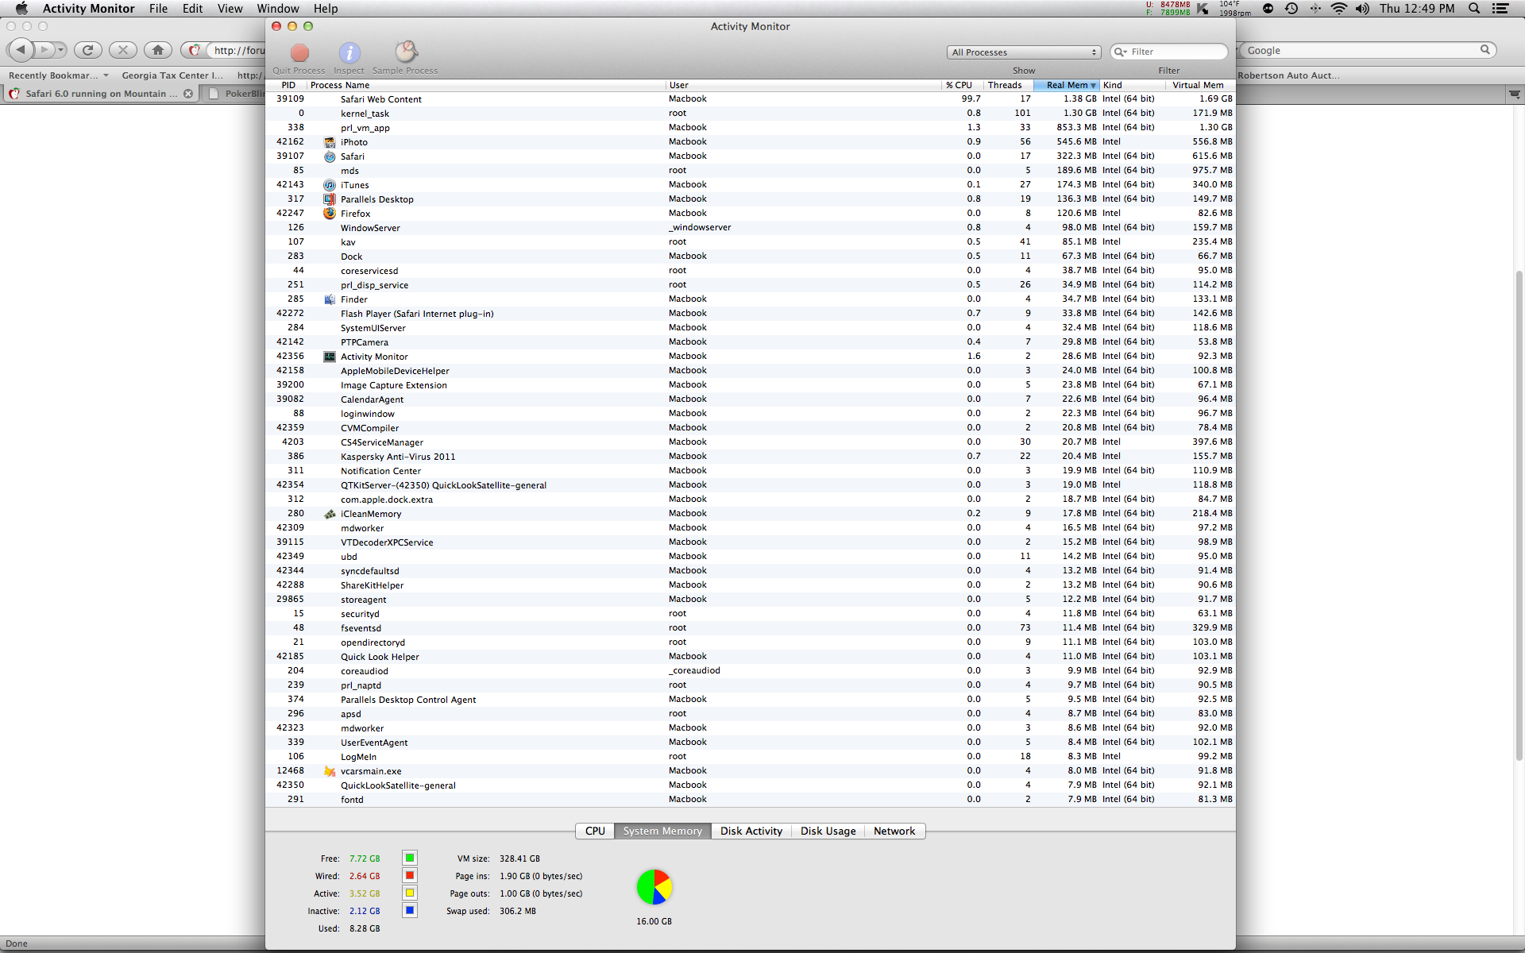This screenshot has width=1525, height=953.
Task: Click the Filter search field
Action: tap(1169, 52)
